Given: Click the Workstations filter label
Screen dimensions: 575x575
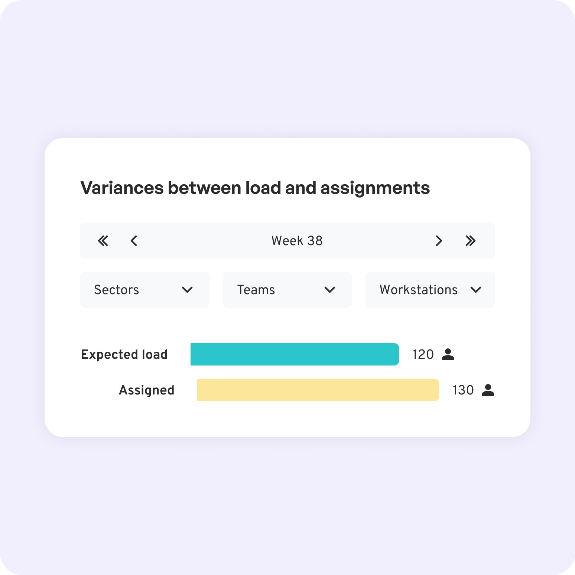Looking at the screenshot, I should (419, 290).
